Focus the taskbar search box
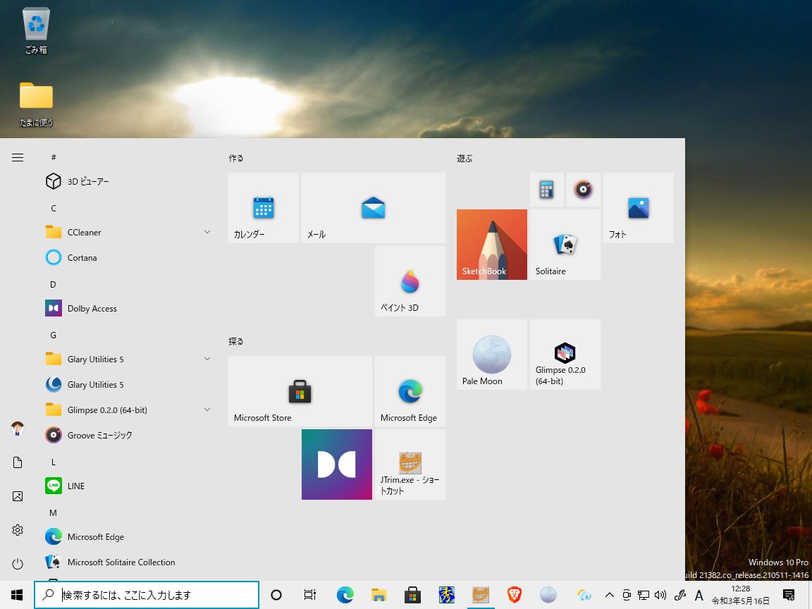This screenshot has width=812, height=609. [x=147, y=595]
